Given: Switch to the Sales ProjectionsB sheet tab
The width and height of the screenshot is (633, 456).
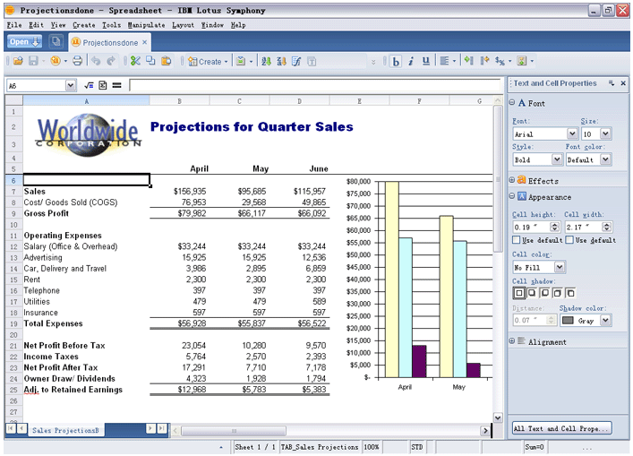Looking at the screenshot, I should 65,431.
